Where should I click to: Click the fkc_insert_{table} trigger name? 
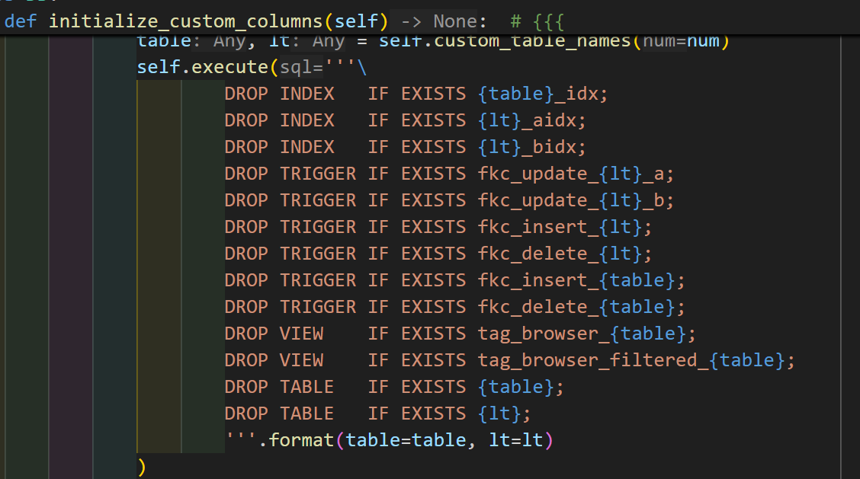581,280
